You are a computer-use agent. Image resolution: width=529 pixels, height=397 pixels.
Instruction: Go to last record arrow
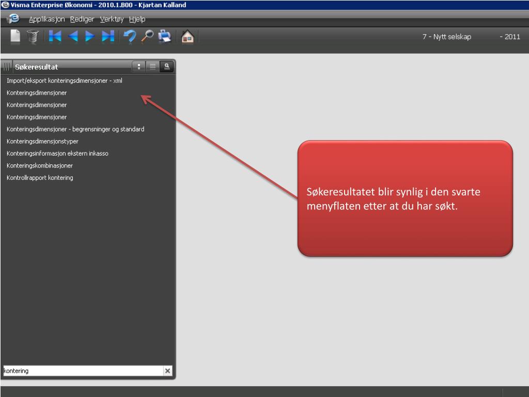point(108,36)
